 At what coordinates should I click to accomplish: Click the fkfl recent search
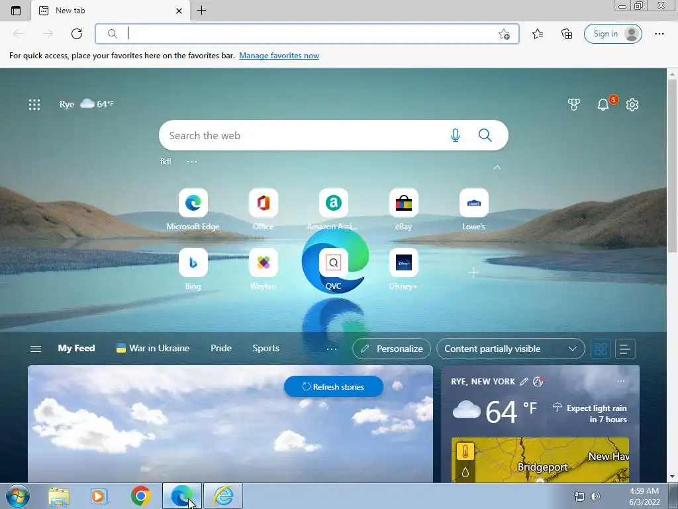click(166, 162)
